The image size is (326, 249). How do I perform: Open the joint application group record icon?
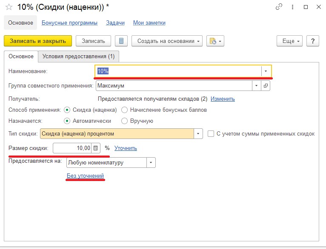[266, 85]
